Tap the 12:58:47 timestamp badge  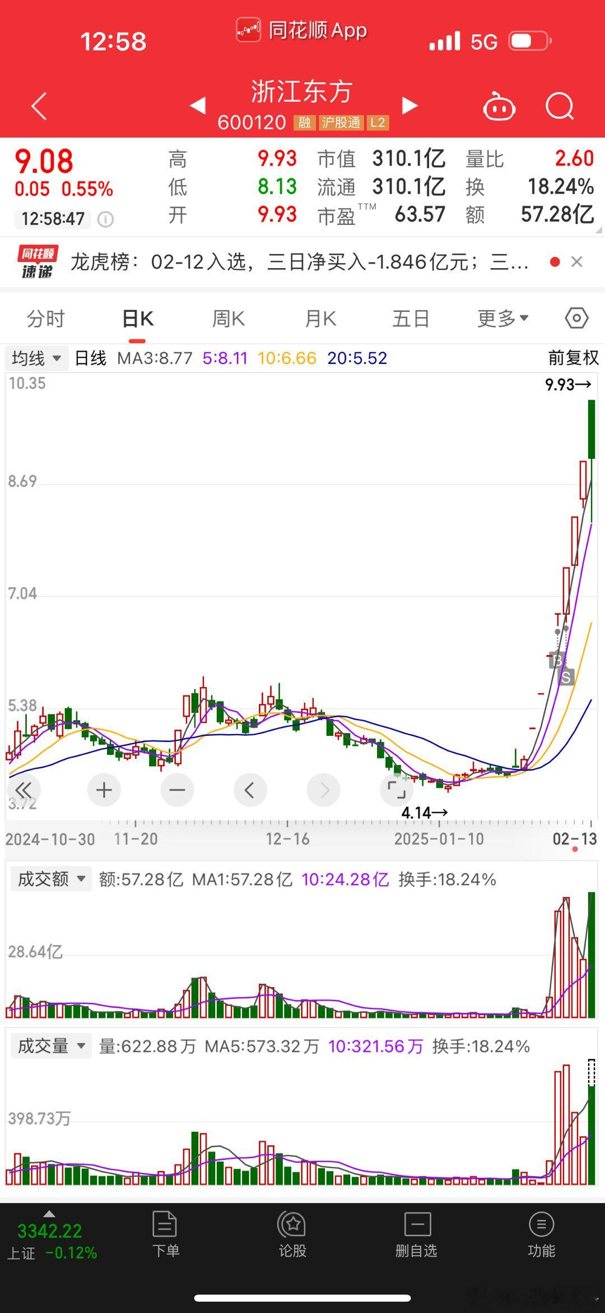(53, 219)
